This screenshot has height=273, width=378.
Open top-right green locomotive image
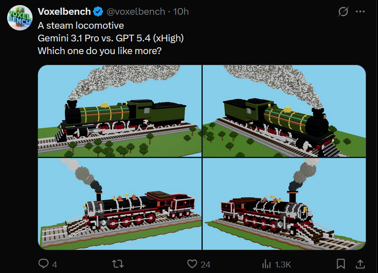tap(284, 111)
